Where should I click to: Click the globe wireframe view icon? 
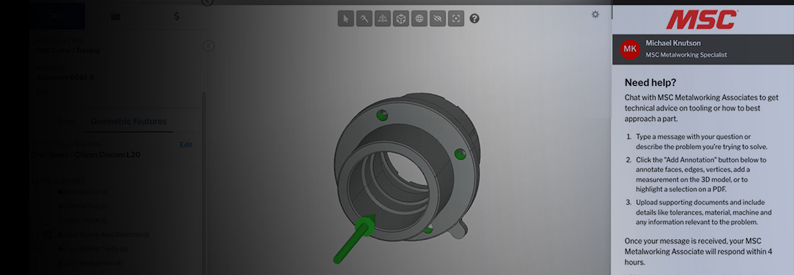point(419,19)
